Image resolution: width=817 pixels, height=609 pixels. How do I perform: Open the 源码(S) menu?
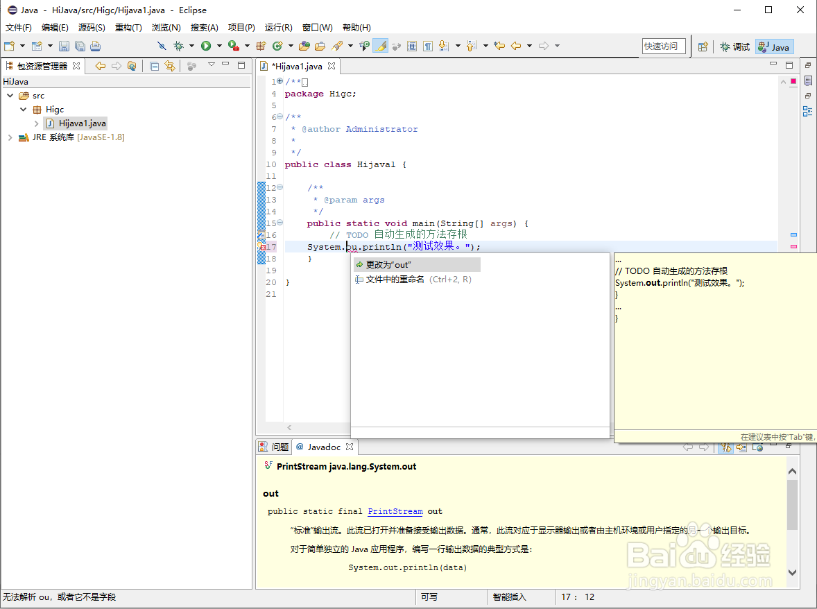(x=92, y=28)
